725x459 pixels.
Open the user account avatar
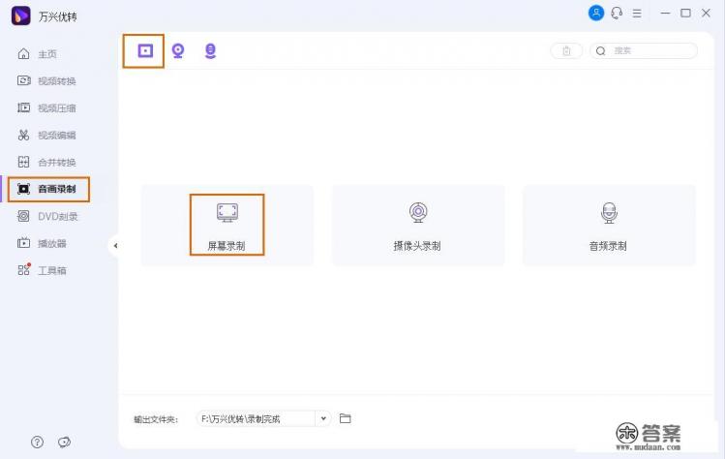[596, 13]
